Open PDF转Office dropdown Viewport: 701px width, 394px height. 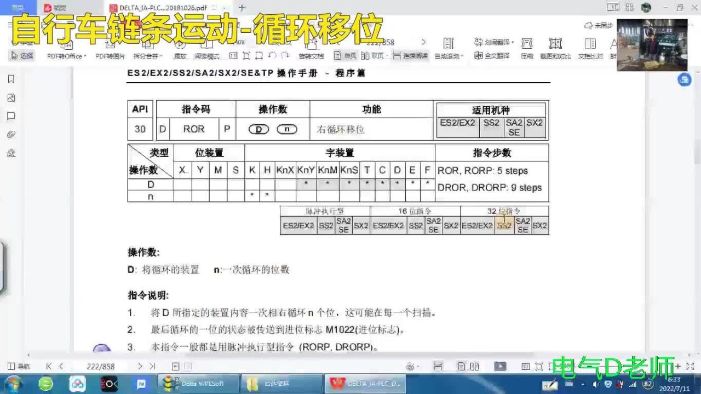[x=67, y=56]
